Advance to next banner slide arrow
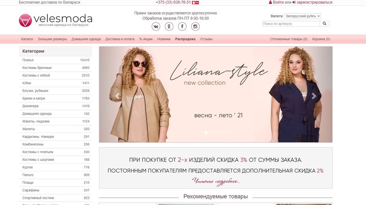This screenshot has width=366, height=205. coord(314,95)
